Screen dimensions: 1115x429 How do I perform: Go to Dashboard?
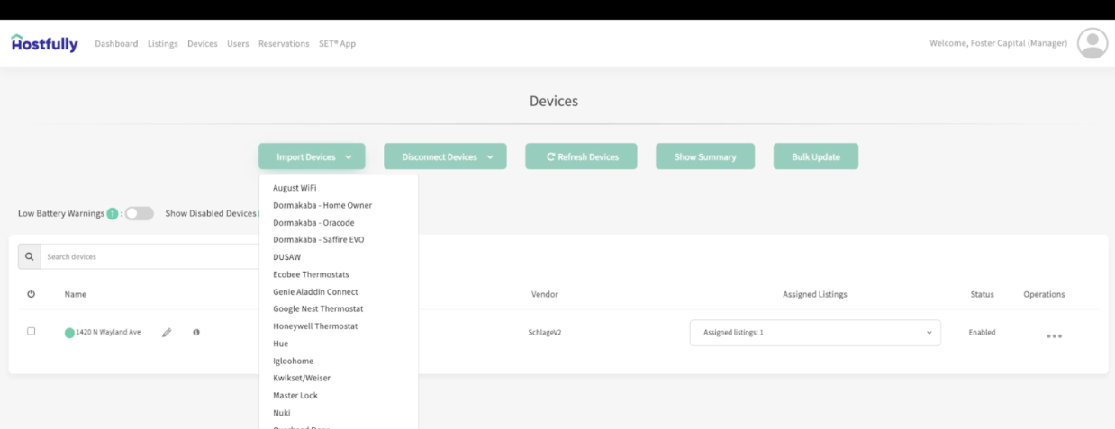click(x=116, y=44)
